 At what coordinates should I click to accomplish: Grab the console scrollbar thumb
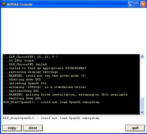point(142,104)
